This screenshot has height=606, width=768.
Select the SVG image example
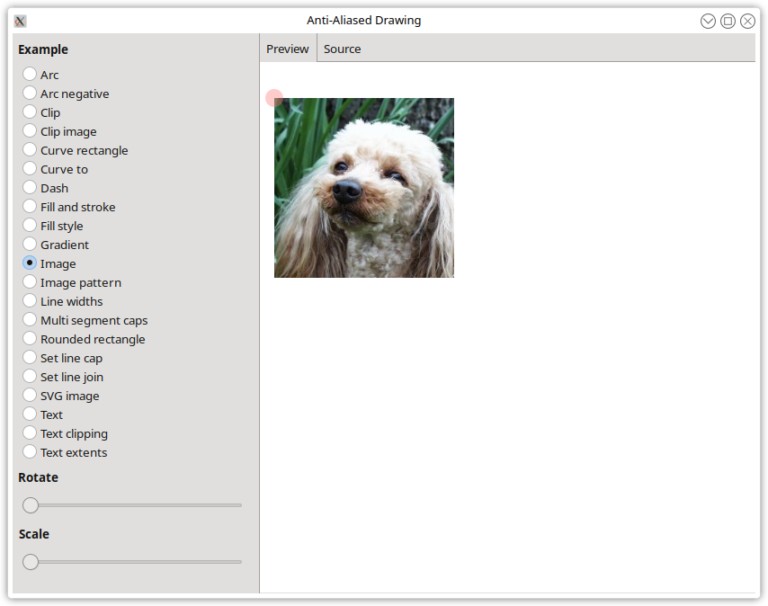30,396
